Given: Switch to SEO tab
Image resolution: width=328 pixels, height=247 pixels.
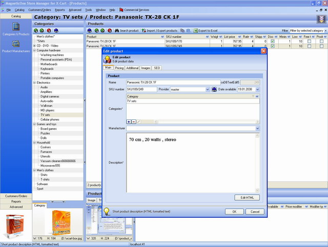Looking at the screenshot, I should pos(157,68).
